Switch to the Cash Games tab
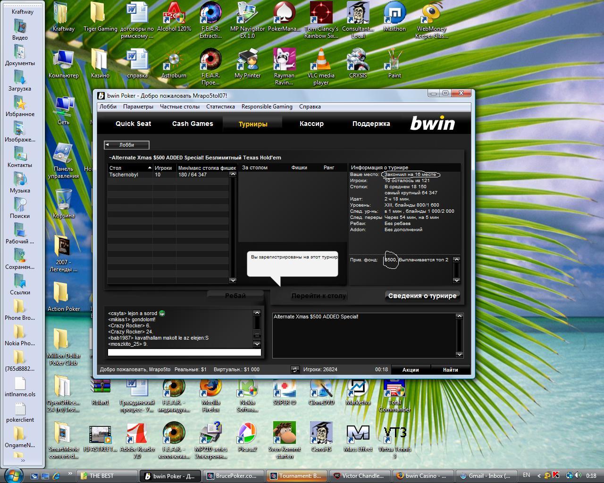Screen dimensions: 604x483 pyautogui.click(x=193, y=124)
